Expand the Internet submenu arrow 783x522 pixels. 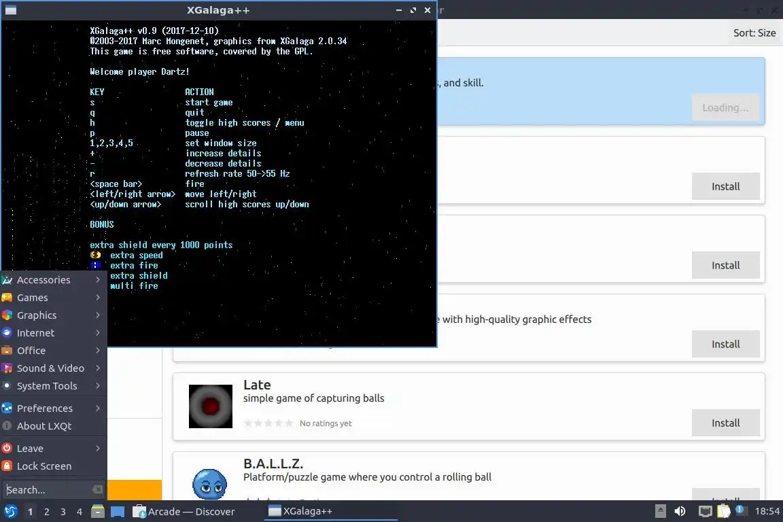coord(98,332)
